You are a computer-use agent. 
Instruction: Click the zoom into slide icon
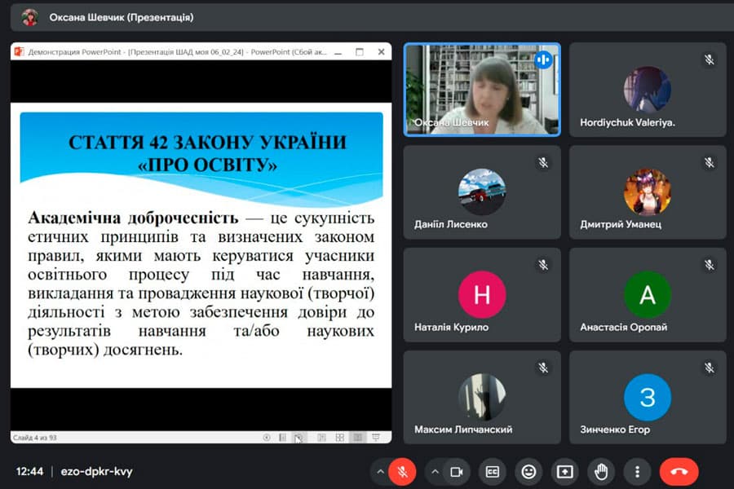pyautogui.click(x=359, y=438)
